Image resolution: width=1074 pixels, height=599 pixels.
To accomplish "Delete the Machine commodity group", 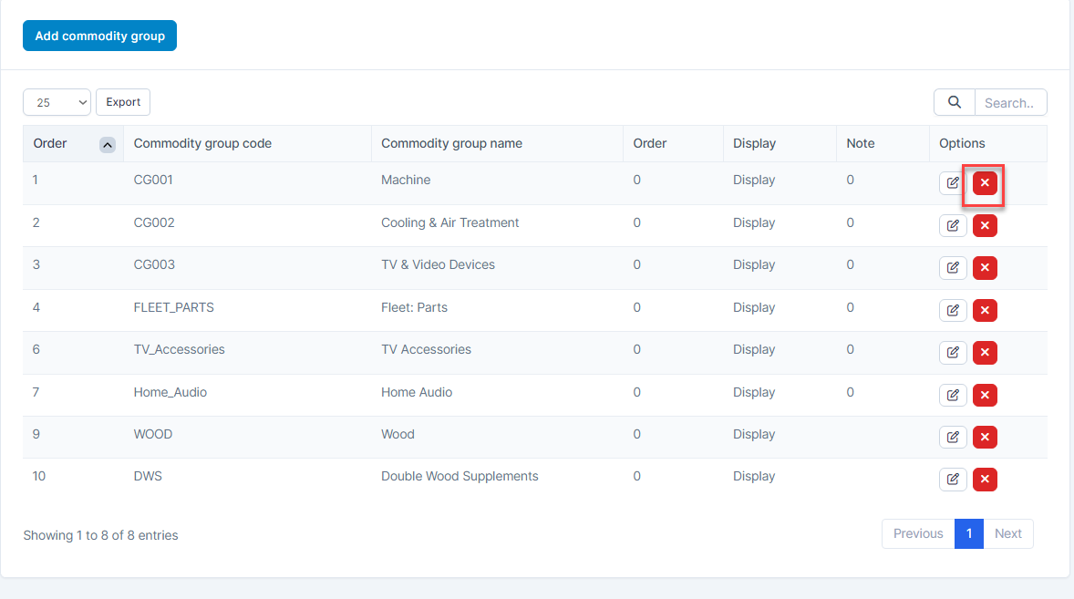I will [x=985, y=183].
